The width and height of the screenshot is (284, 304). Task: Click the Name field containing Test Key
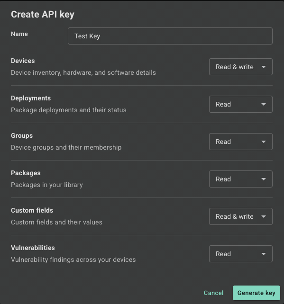(x=170, y=36)
